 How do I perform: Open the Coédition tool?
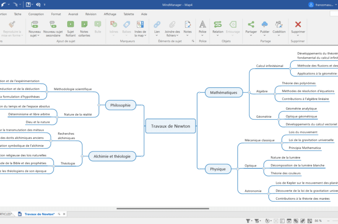pyautogui.click(x=279, y=25)
